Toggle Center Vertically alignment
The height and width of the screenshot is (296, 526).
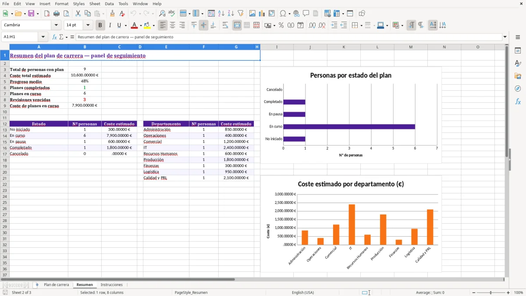(203, 25)
